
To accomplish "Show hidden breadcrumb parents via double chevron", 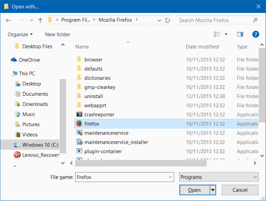I will pos(57,20).
